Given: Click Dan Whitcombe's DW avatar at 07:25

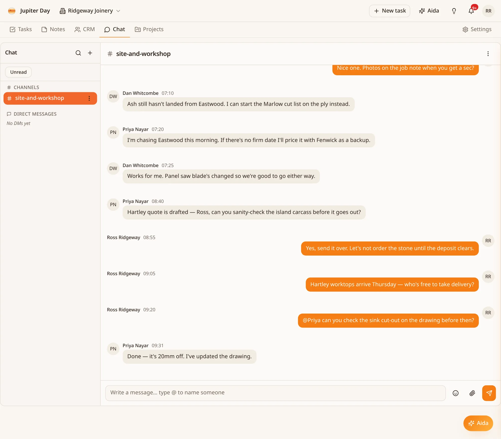Looking at the screenshot, I should (113, 169).
